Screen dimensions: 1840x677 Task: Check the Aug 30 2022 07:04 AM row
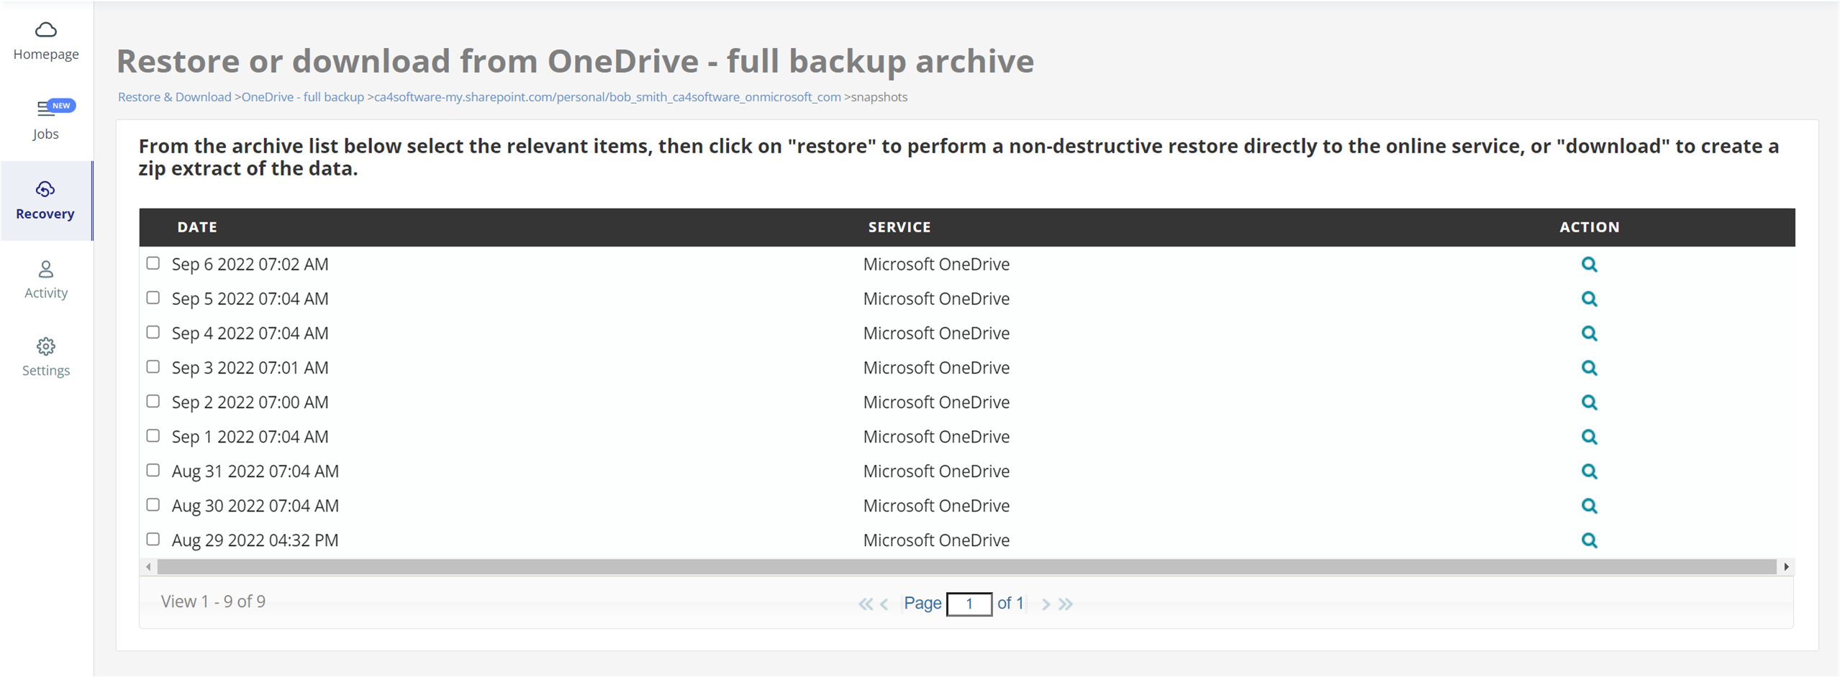pos(153,505)
